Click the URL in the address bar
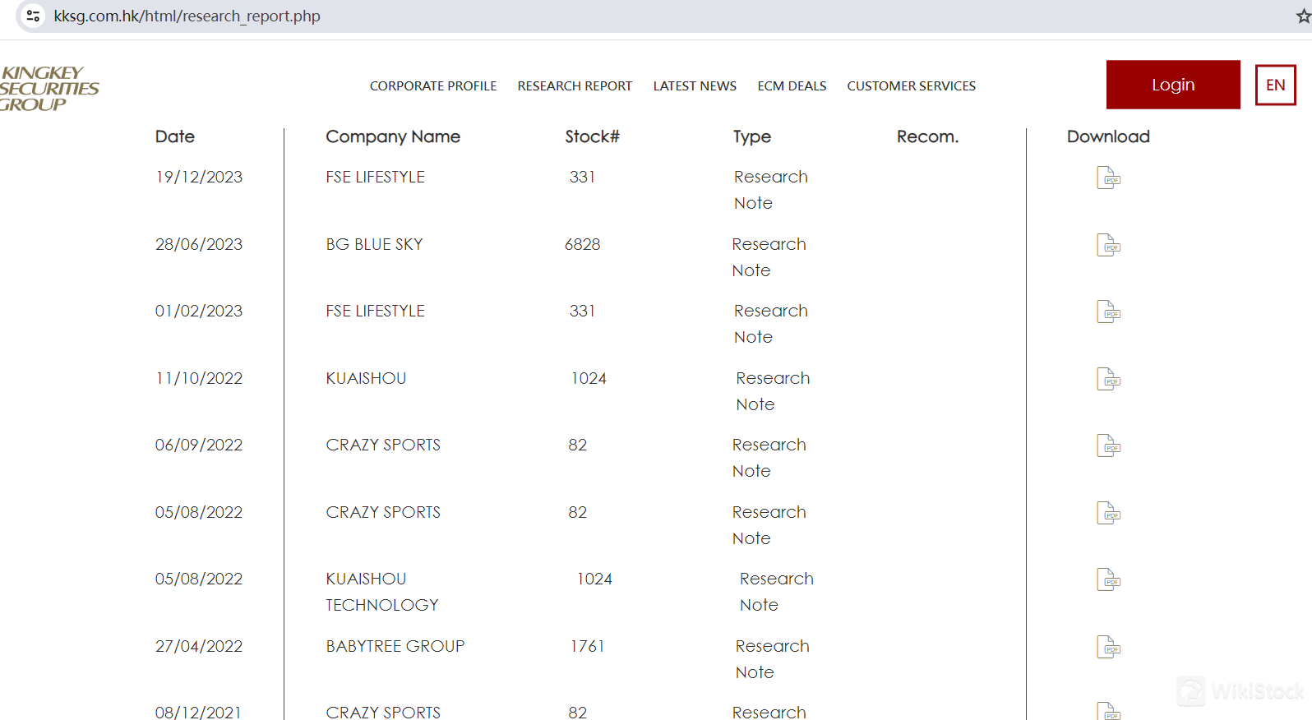This screenshot has height=720, width=1312. click(187, 16)
